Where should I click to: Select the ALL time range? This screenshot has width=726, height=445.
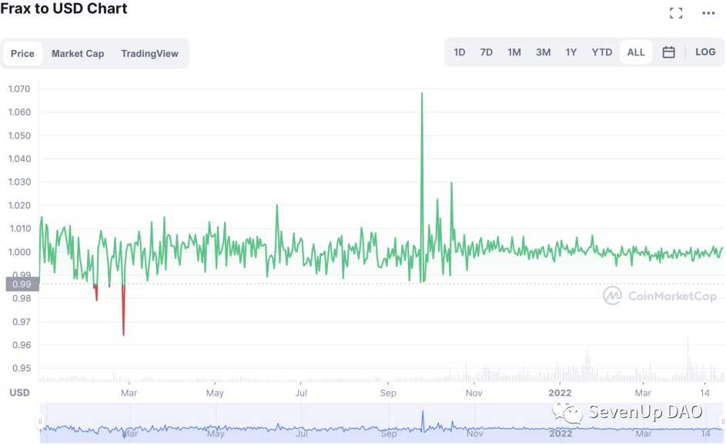tap(636, 52)
